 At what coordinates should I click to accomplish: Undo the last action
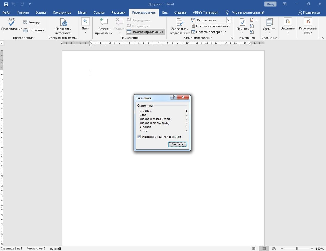tap(14, 4)
